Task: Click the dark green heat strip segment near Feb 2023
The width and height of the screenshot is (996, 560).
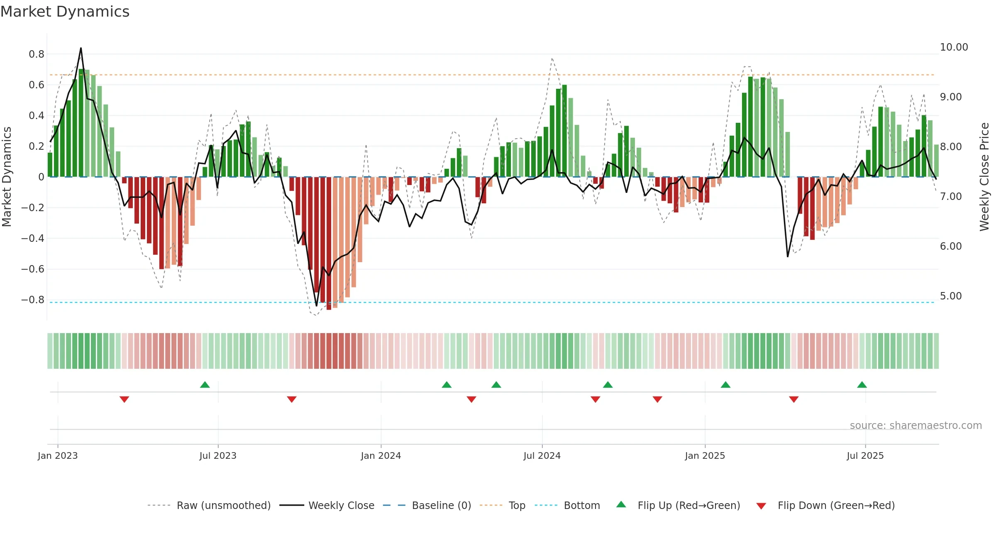Action: [81, 351]
